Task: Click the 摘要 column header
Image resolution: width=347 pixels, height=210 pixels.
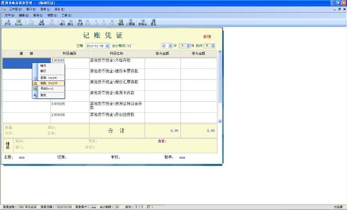Action: click(x=27, y=54)
